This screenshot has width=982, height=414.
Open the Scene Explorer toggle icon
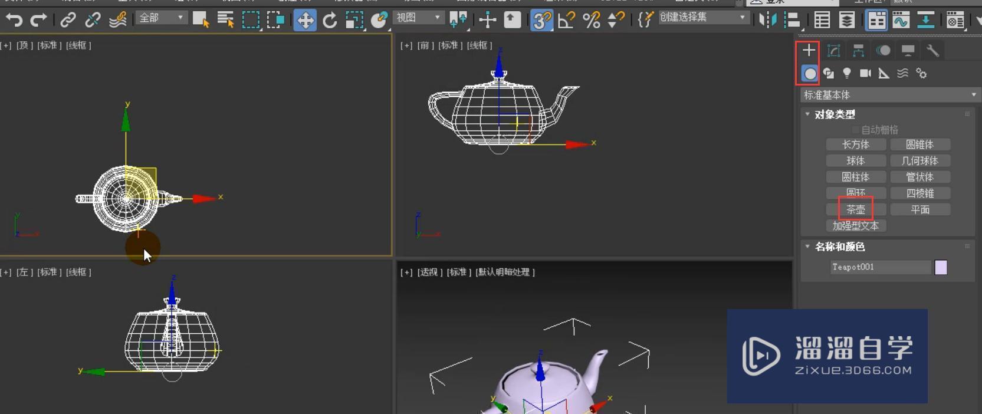pyautogui.click(x=822, y=20)
